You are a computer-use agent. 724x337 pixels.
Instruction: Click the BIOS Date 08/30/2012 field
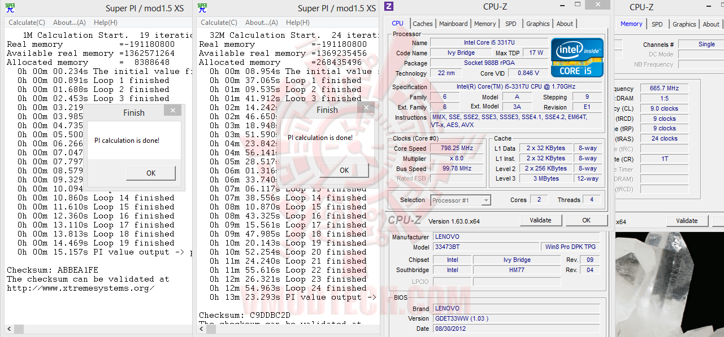[515, 329]
